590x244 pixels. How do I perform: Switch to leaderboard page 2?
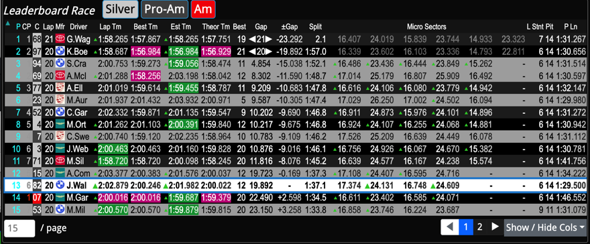coord(479,227)
